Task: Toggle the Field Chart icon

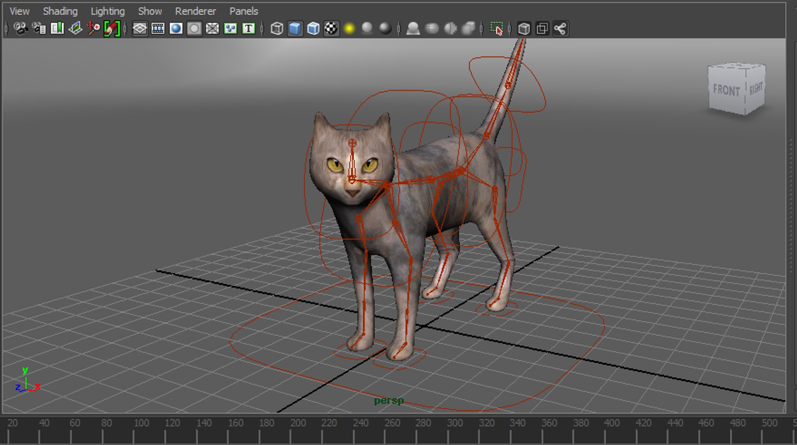Action: 212,29
